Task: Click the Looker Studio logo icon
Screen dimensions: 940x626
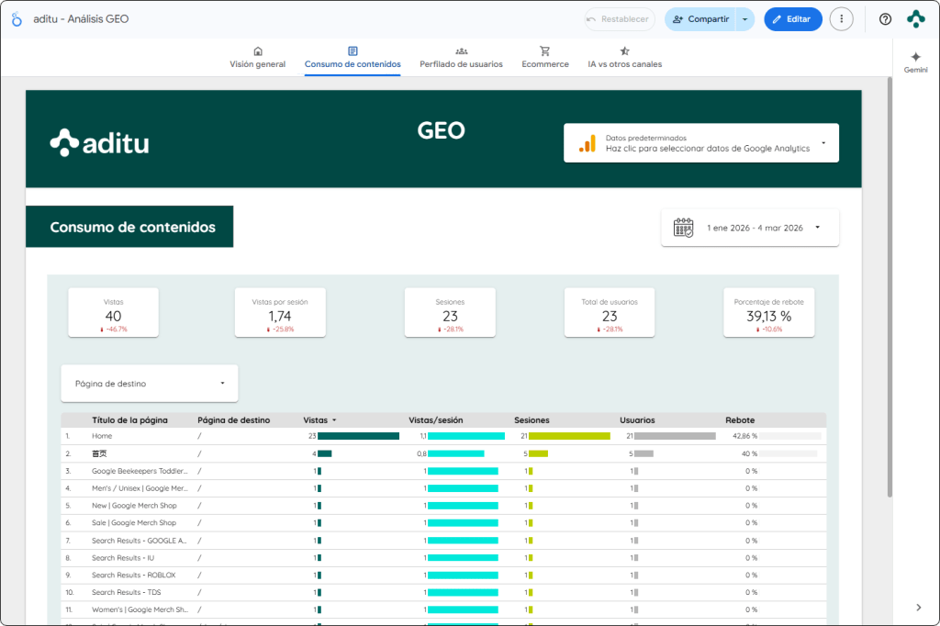Action: [17, 19]
